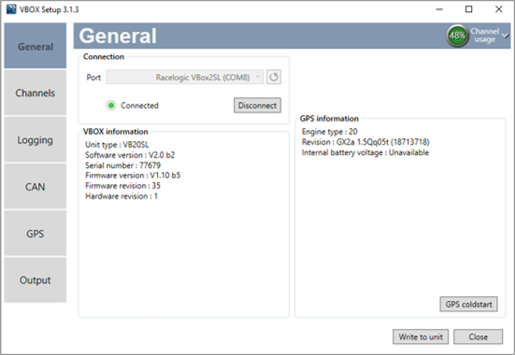Close the window with the X button
The width and height of the screenshot is (515, 355).
498,9
